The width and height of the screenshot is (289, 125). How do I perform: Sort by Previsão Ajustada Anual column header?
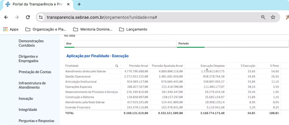click(x=167, y=66)
